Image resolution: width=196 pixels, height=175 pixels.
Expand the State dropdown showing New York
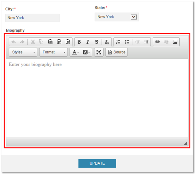(x=134, y=17)
